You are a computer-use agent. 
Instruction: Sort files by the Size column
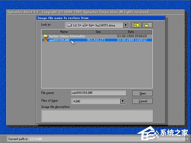[x=98, y=32]
